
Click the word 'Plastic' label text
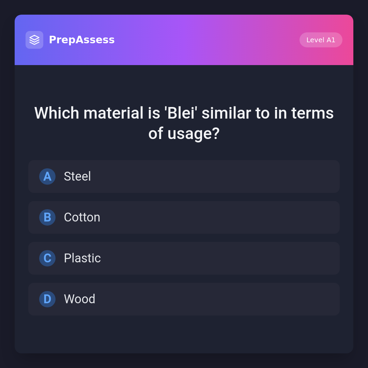82,258
